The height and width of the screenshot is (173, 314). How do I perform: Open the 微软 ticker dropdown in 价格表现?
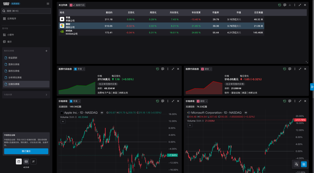[x=202, y=101]
